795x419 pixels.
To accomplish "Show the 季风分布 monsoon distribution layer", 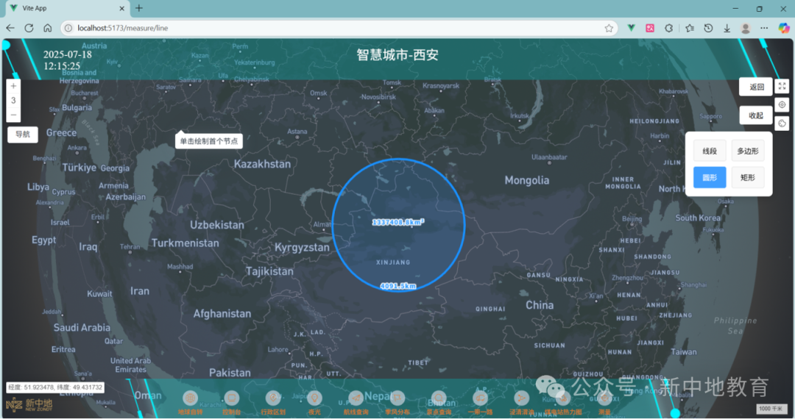I will point(397,398).
